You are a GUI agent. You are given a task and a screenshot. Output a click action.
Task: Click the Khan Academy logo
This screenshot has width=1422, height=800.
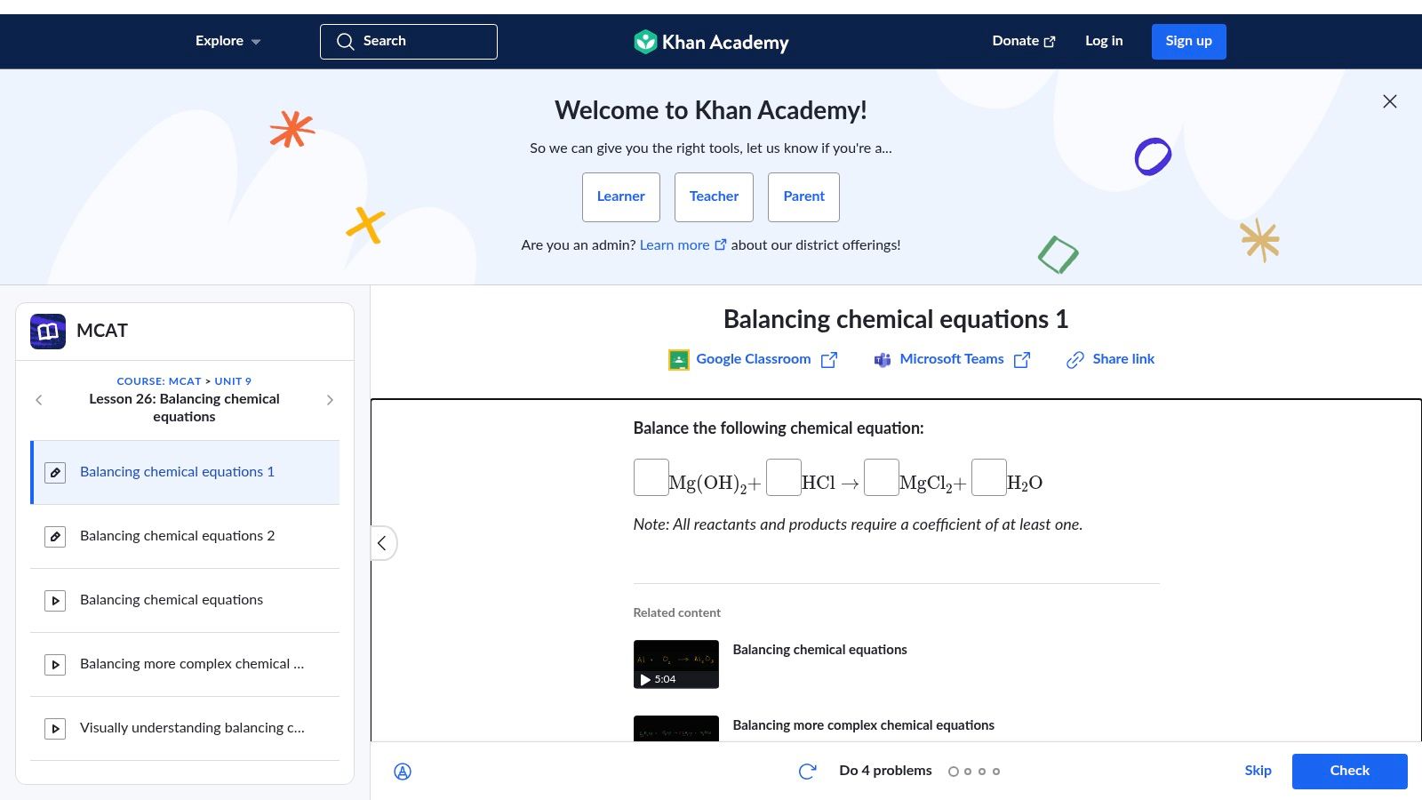[711, 42]
